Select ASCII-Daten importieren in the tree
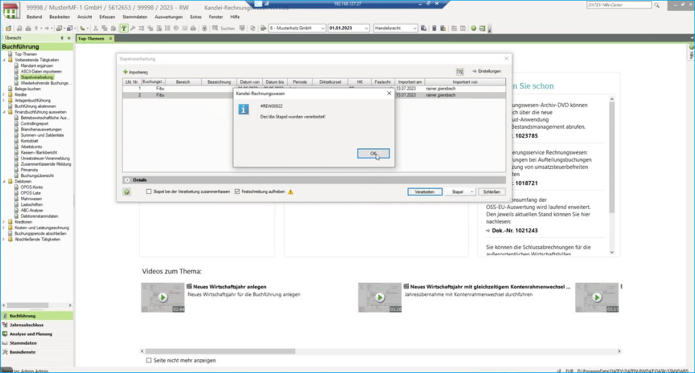Screen dimensions: 695x373 [41, 71]
